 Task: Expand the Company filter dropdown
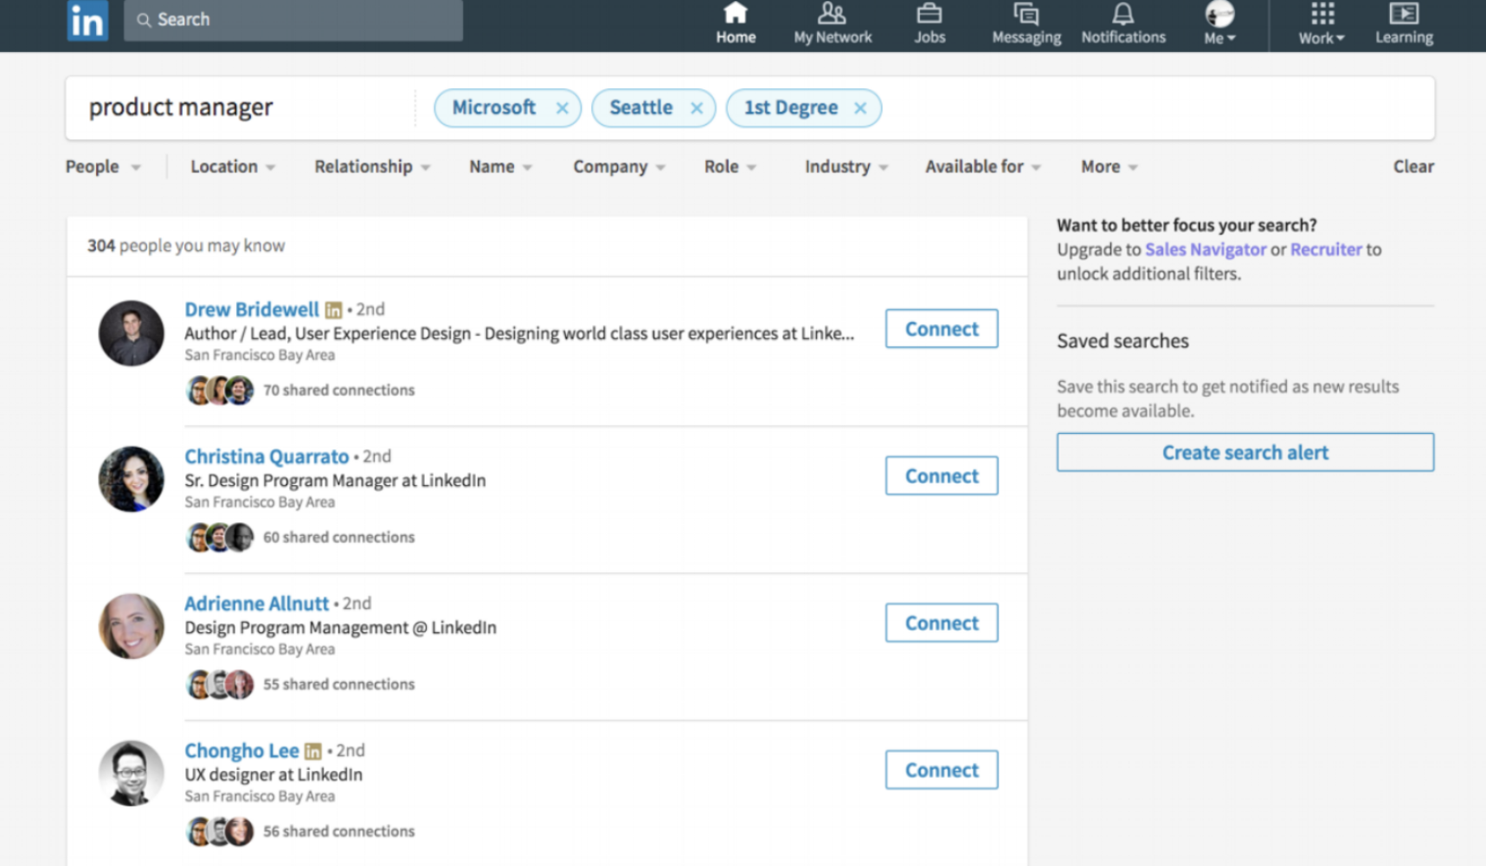[619, 166]
